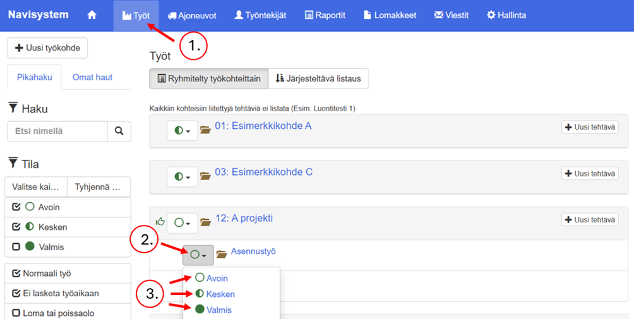Click folder icon beside 03: Esimerkkikohde C
Image resolution: width=634 pixels, height=319 pixels.
coord(205,176)
